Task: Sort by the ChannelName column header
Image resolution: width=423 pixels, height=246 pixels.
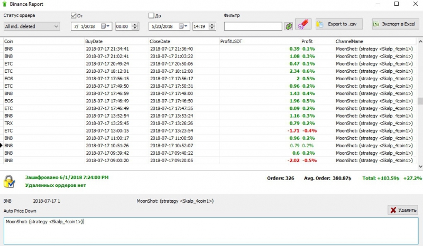Action: click(x=375, y=41)
